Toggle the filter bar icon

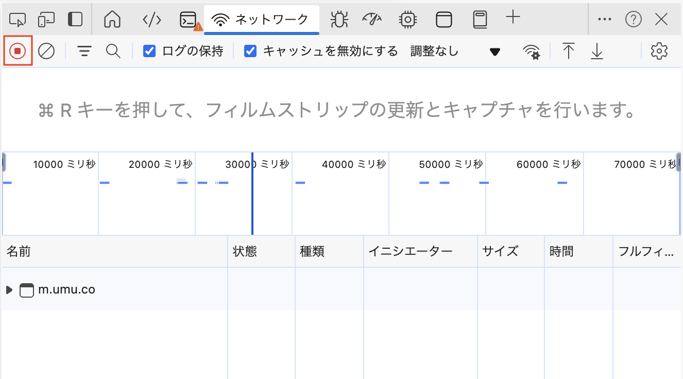pyautogui.click(x=84, y=51)
